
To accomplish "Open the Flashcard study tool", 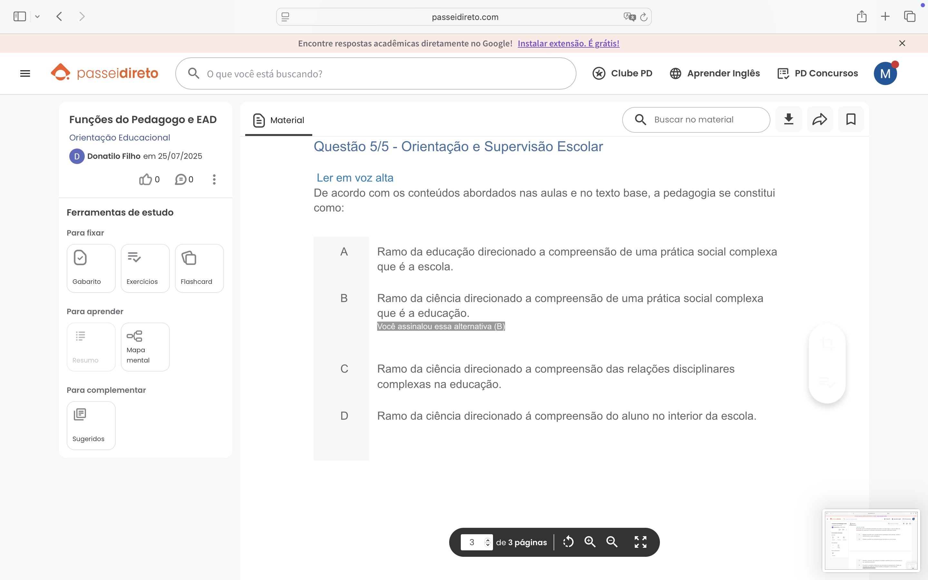I will click(199, 268).
